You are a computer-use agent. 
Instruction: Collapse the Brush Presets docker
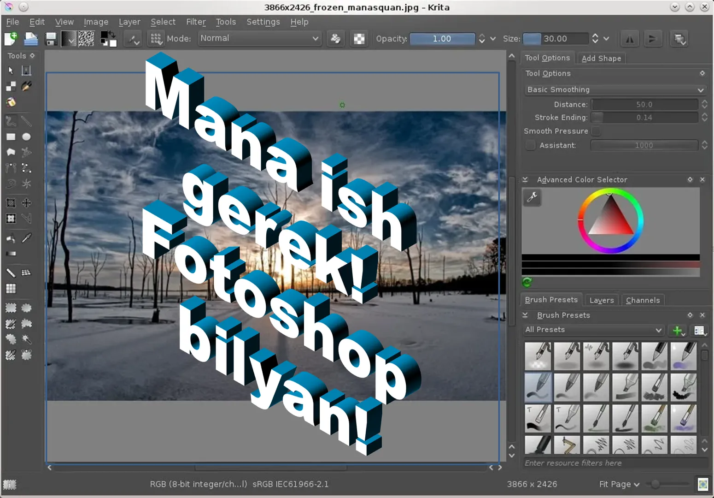click(525, 315)
